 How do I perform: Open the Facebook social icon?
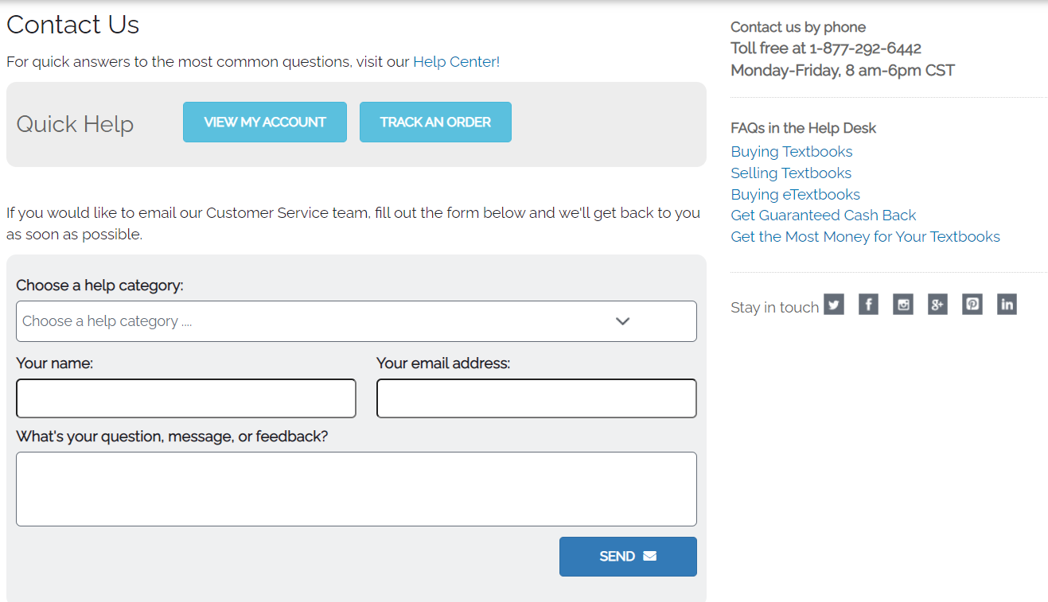click(868, 305)
